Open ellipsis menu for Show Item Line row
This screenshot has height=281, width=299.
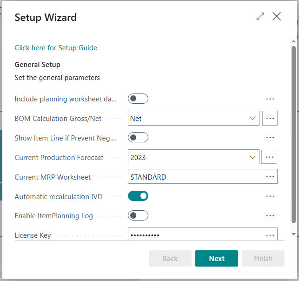[x=270, y=138]
